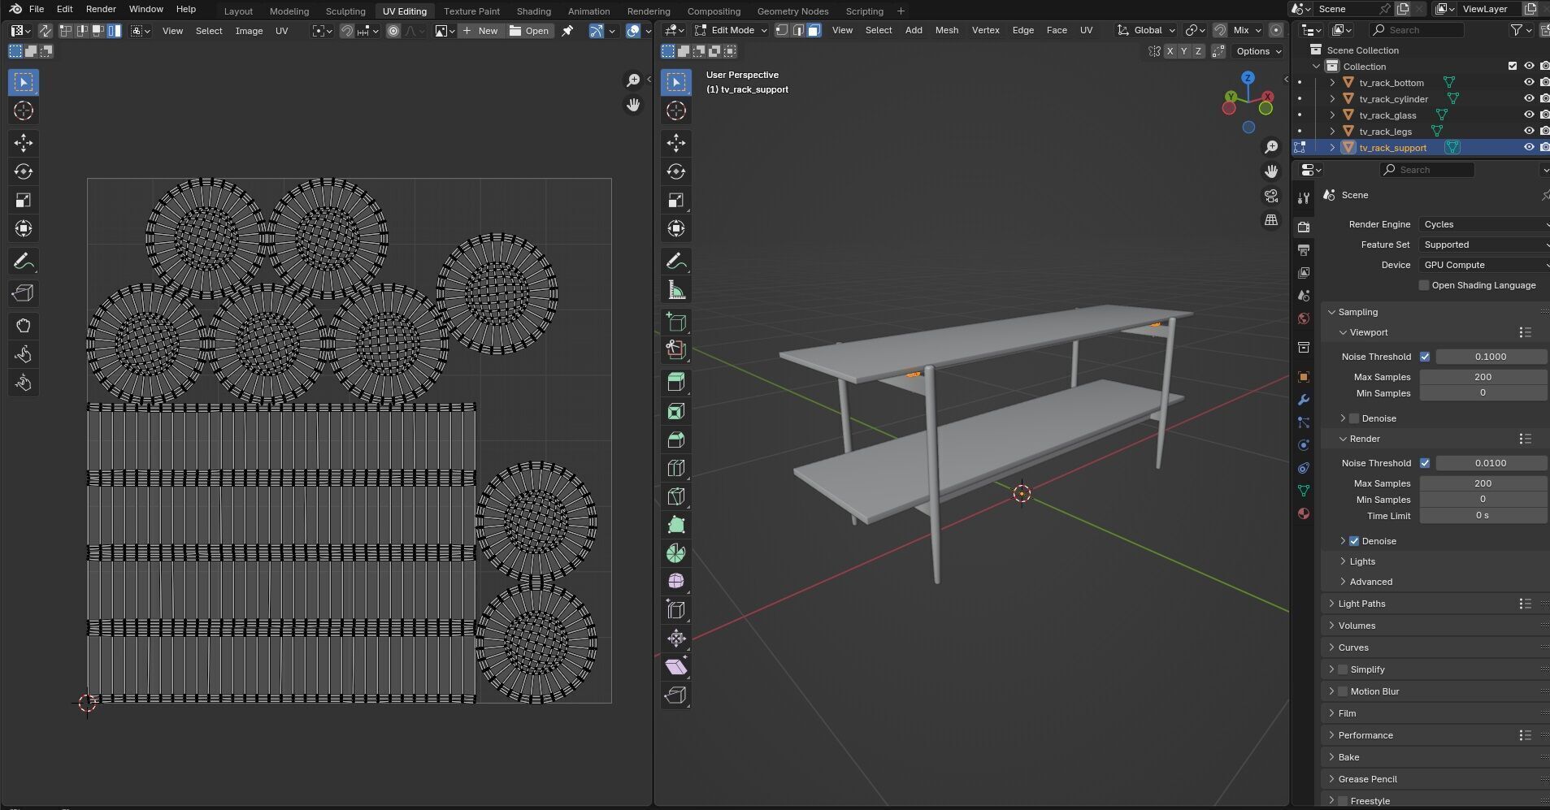Hide tv_rack_glass in the viewport
1550x810 pixels.
tap(1528, 115)
